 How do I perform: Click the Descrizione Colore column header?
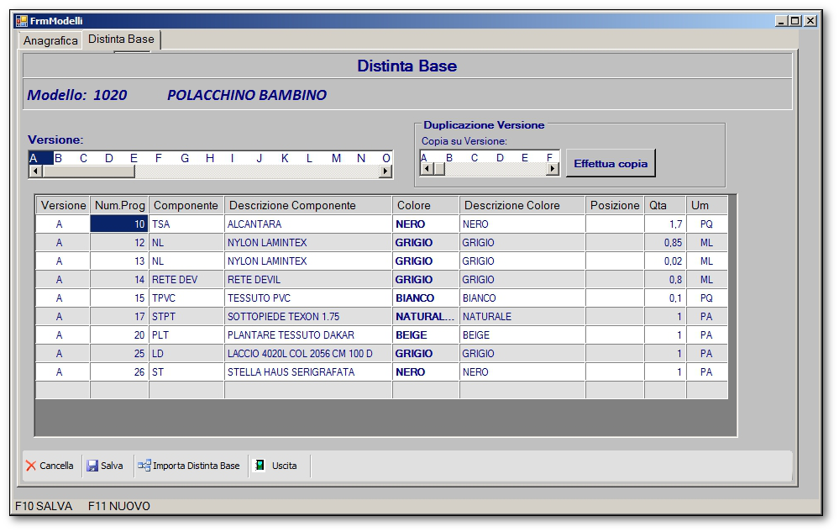[522, 206]
